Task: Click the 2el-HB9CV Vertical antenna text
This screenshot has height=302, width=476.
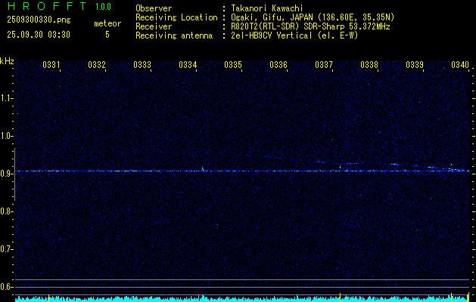Action: (294, 35)
